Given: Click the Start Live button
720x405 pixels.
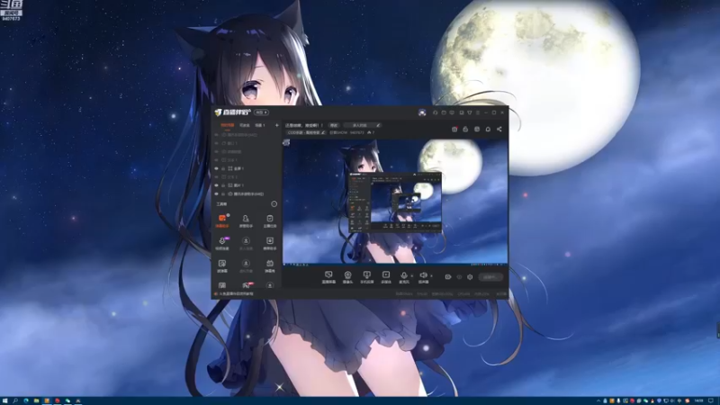Looking at the screenshot, I should 490,277.
